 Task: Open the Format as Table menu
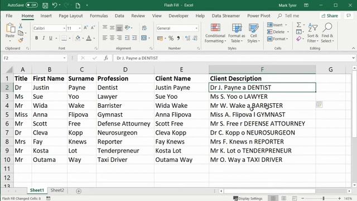click(237, 33)
